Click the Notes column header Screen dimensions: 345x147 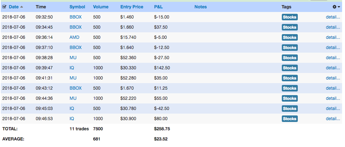coord(200,7)
